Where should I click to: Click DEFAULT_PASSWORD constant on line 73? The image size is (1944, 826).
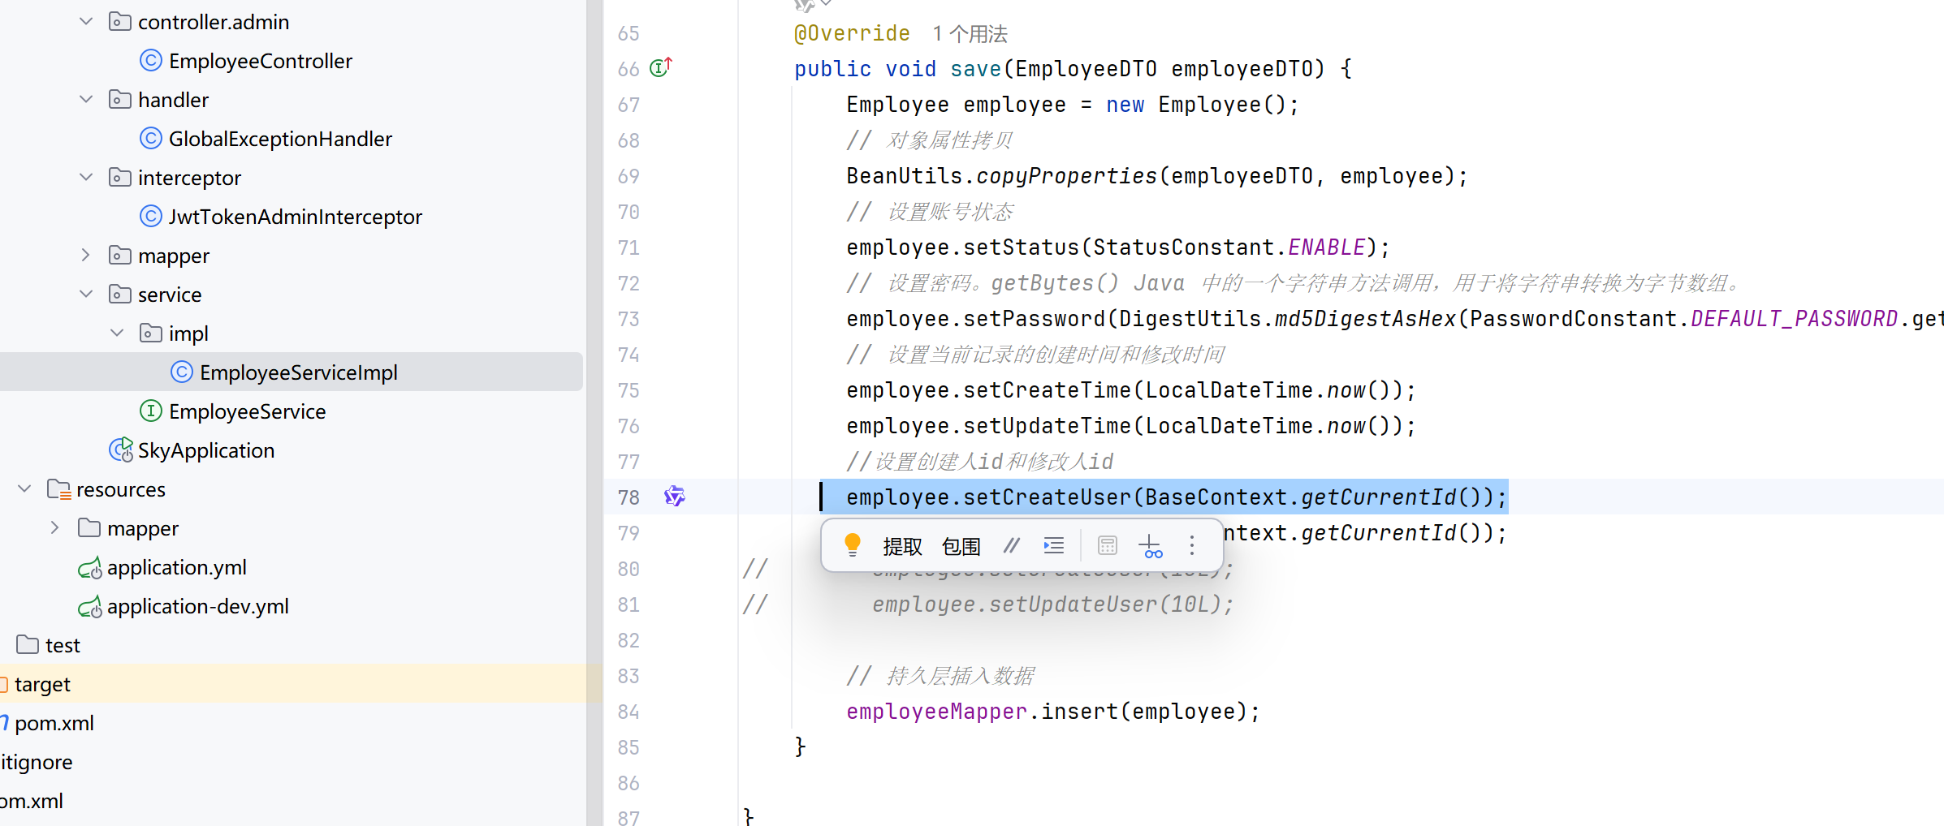(1794, 319)
